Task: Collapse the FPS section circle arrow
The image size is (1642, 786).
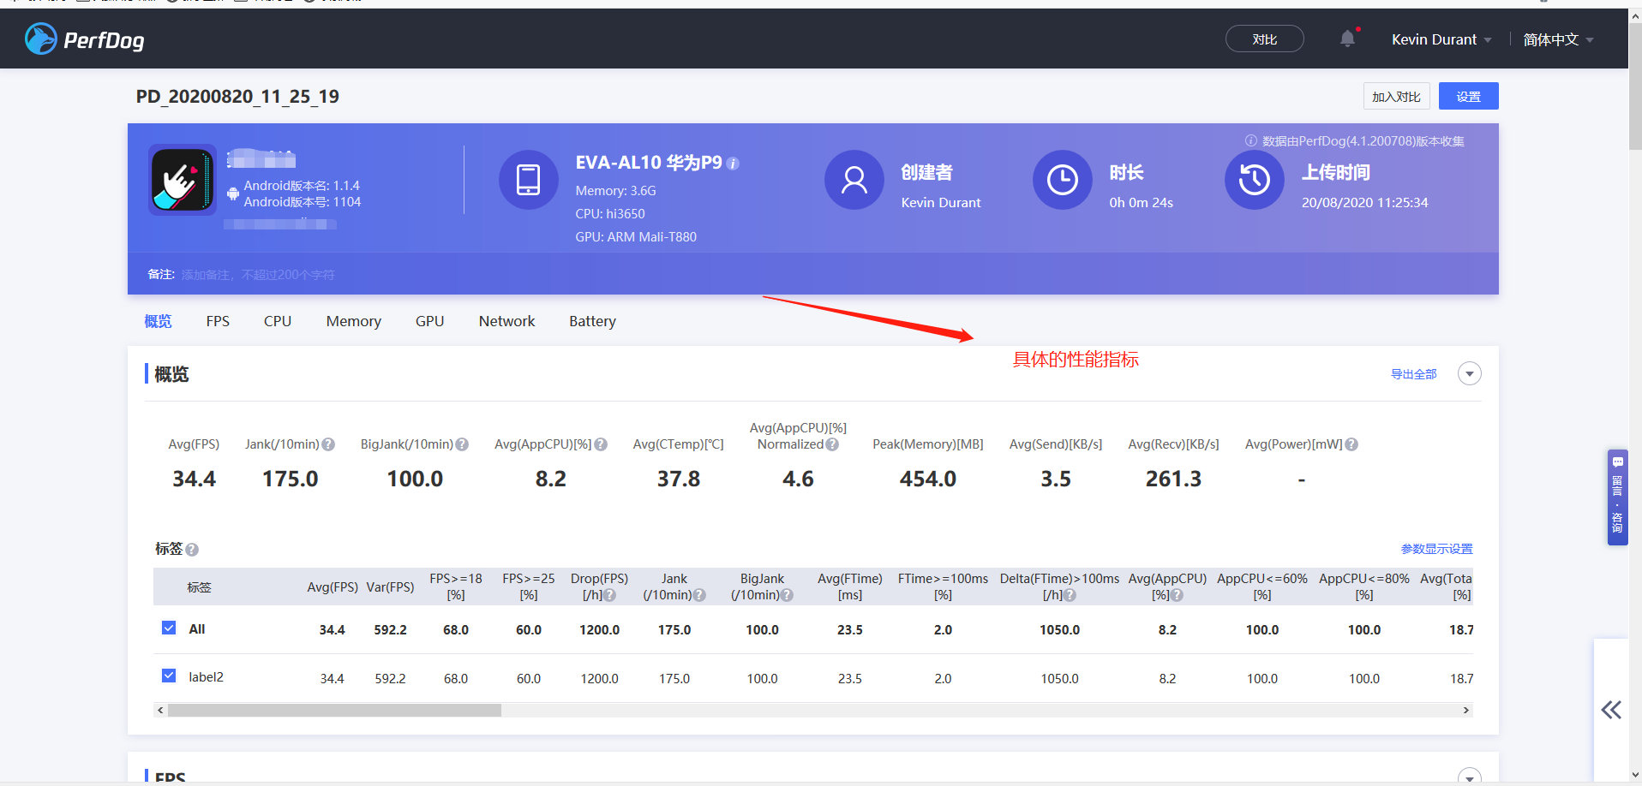Action: pyautogui.click(x=1469, y=777)
